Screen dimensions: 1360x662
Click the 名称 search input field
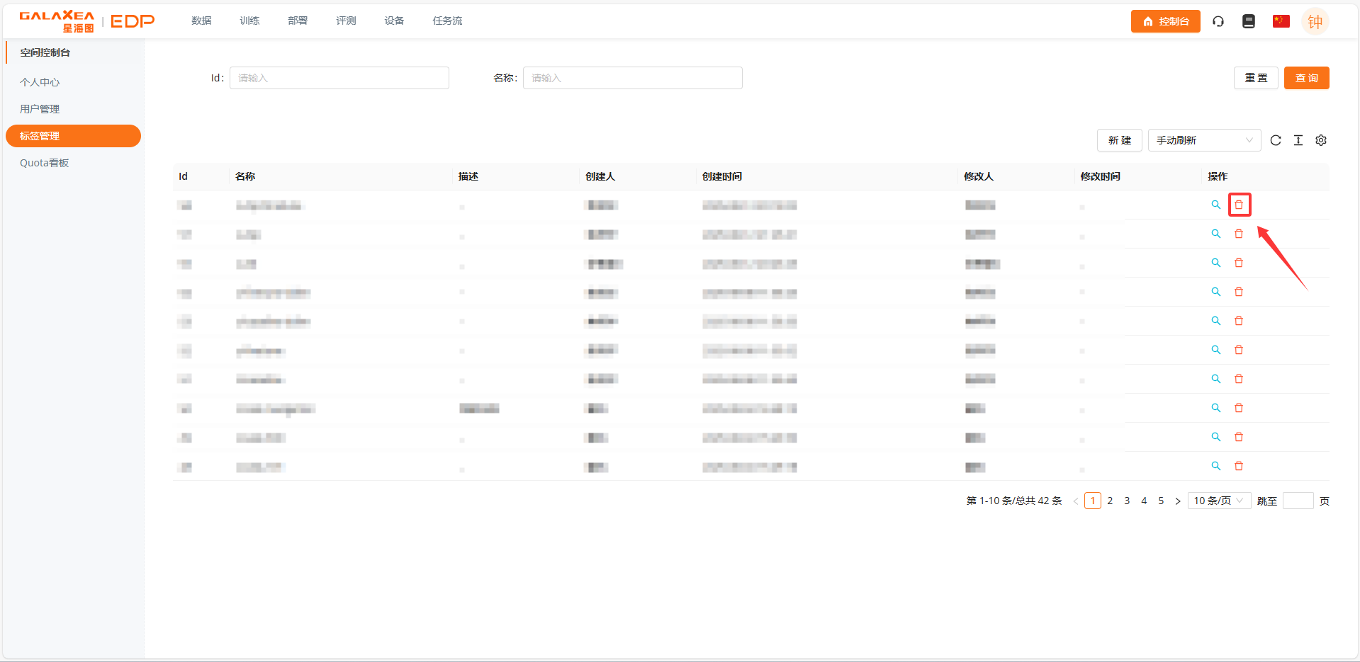point(632,78)
